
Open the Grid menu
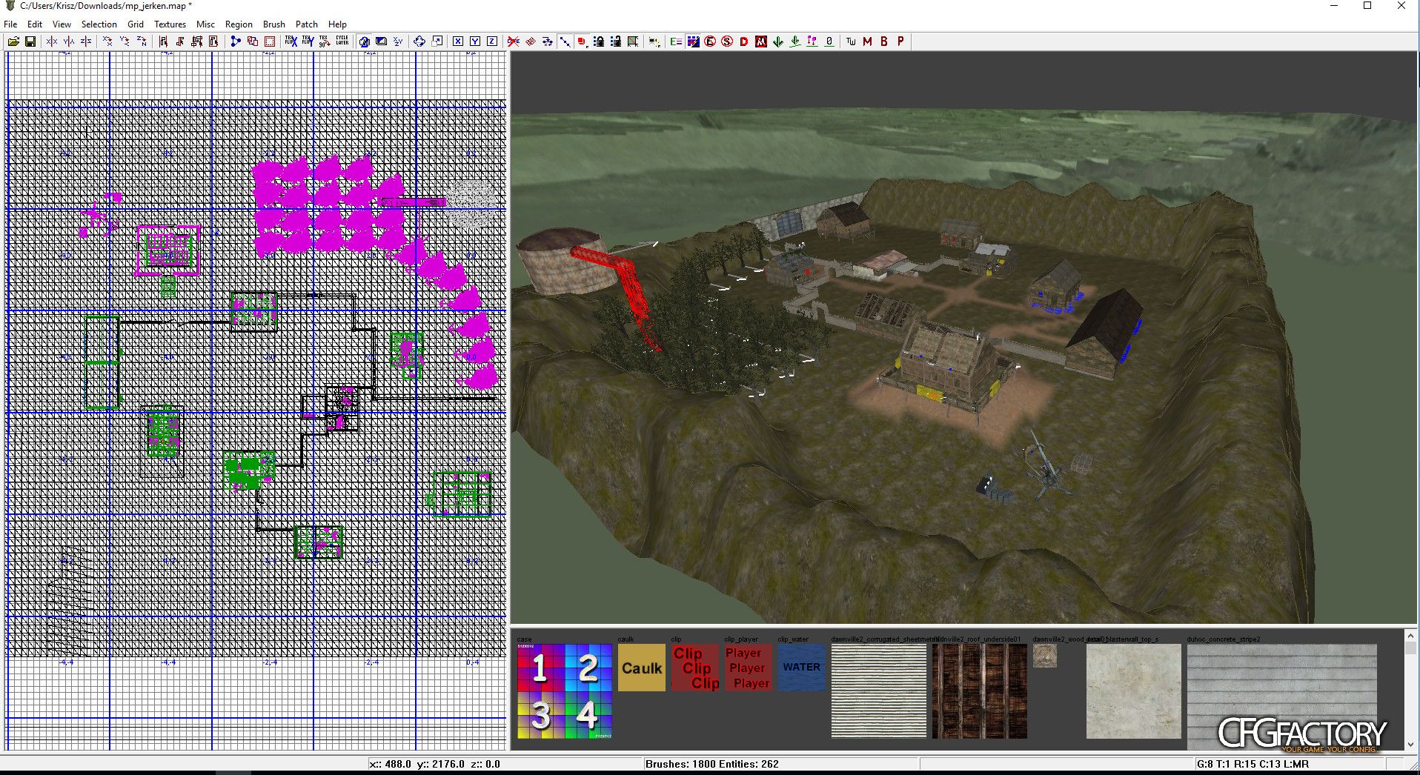pos(136,24)
